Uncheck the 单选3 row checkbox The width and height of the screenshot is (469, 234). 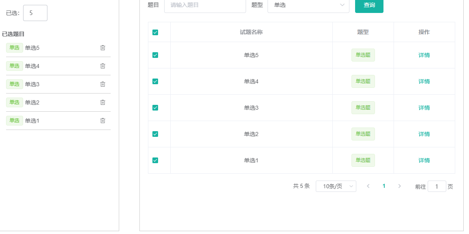pos(155,108)
